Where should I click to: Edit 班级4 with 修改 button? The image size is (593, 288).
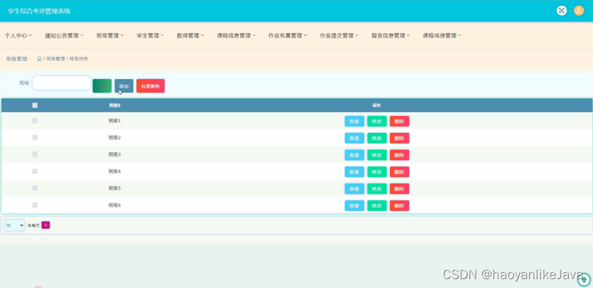377,172
